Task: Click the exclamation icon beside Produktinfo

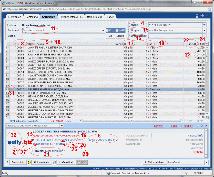Action: point(7,162)
